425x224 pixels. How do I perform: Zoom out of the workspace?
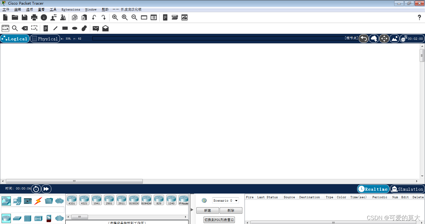pyautogui.click(x=134, y=17)
